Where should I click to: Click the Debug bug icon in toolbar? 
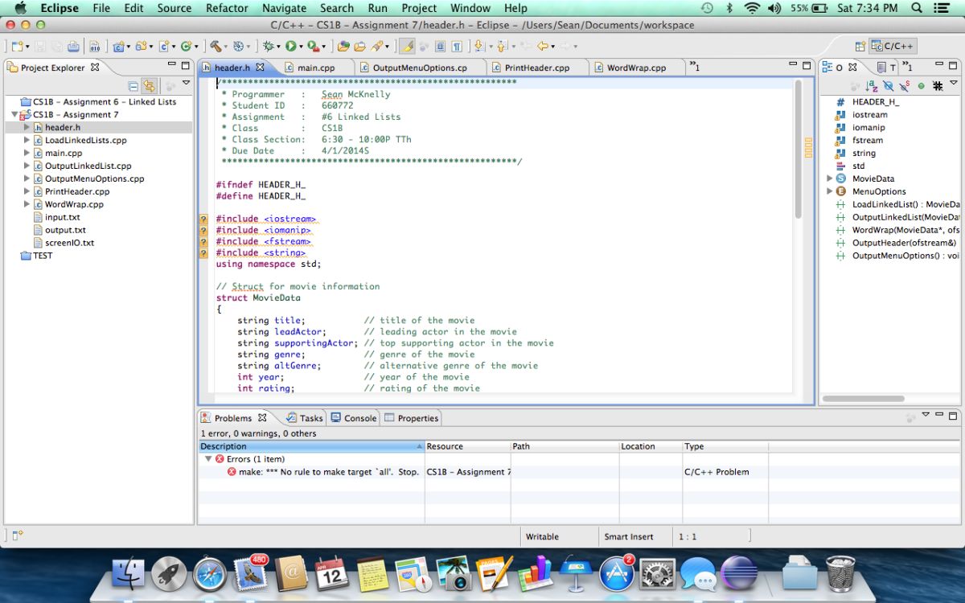pos(269,47)
